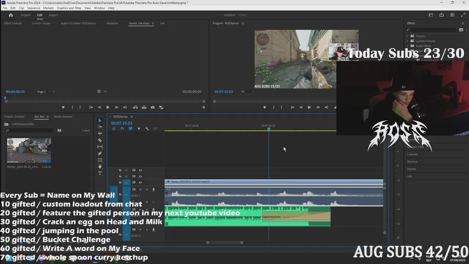Mark In in Program monitor
Viewport: 469px width, 264px height.
[273, 107]
